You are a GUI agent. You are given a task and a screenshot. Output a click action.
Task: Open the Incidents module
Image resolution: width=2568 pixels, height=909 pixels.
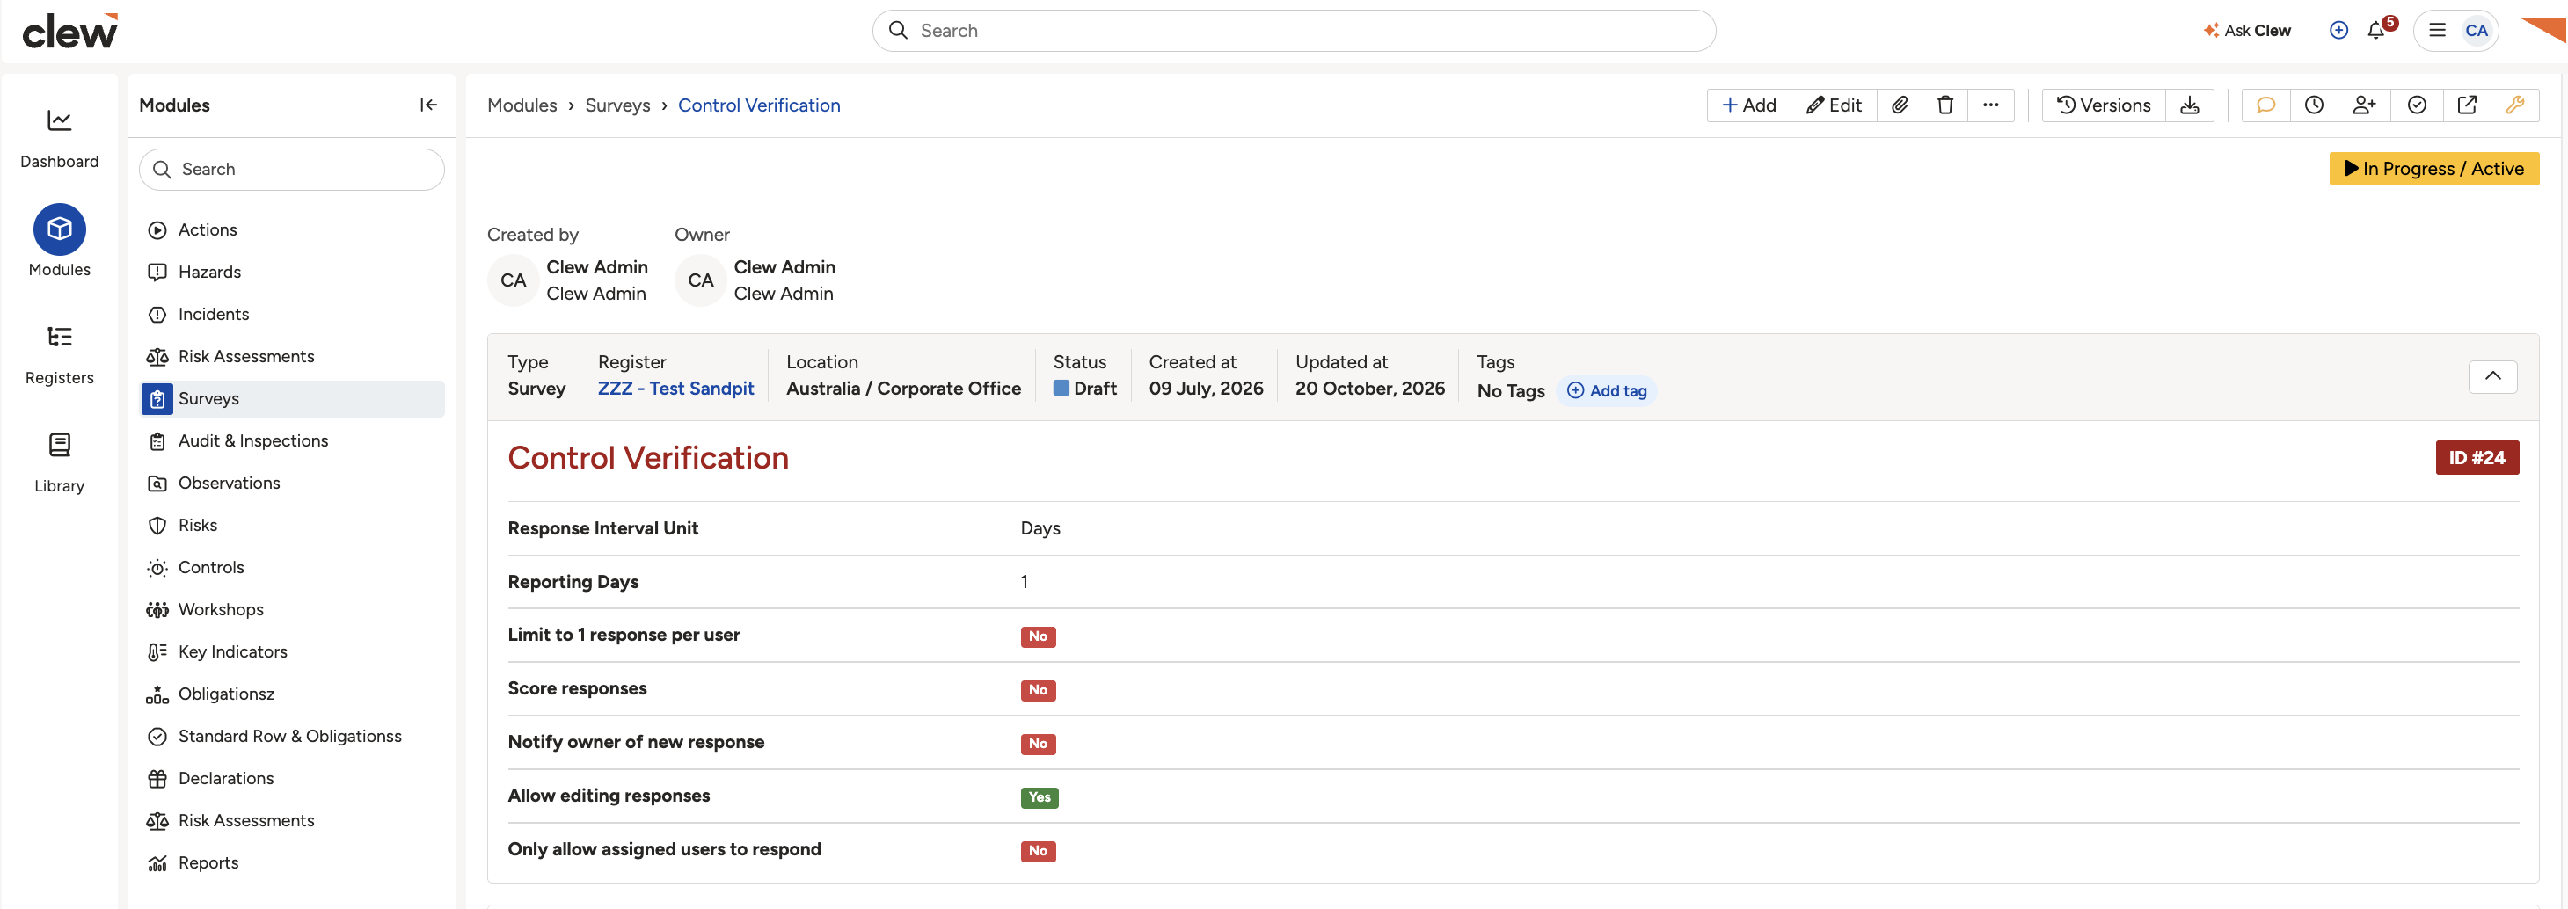pos(292,314)
